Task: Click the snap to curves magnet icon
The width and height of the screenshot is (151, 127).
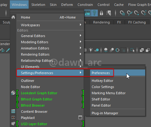Action: coord(129,13)
